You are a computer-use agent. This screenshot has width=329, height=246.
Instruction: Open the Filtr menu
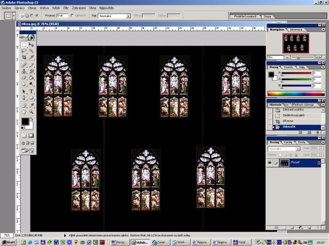pyautogui.click(x=66, y=9)
